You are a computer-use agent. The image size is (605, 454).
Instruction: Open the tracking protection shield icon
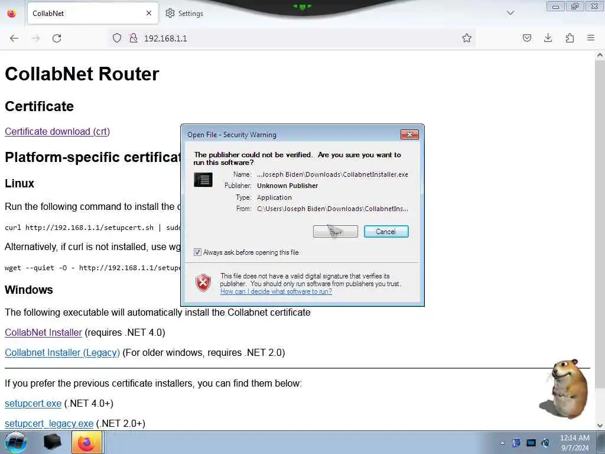tap(117, 38)
